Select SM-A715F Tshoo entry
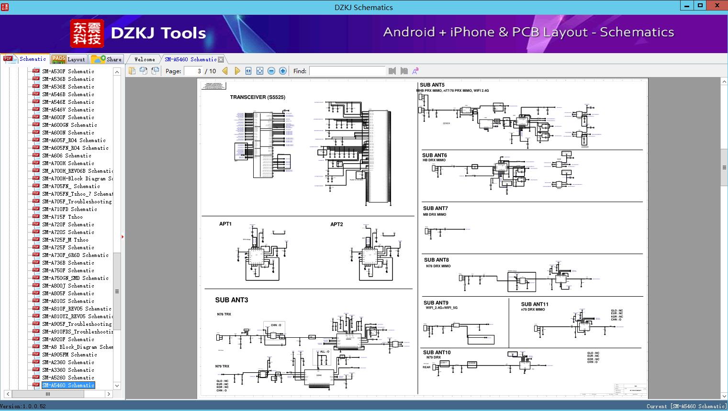Image resolution: width=728 pixels, height=411 pixels. coord(62,217)
